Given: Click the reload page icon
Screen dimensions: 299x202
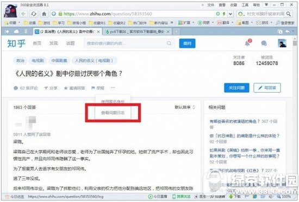Looking at the screenshot, I should pyautogui.click(x=34, y=14).
